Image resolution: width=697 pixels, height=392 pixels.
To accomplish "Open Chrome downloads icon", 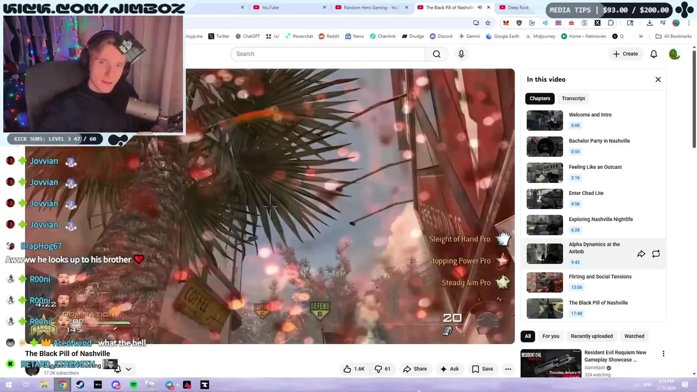I will point(650,23).
